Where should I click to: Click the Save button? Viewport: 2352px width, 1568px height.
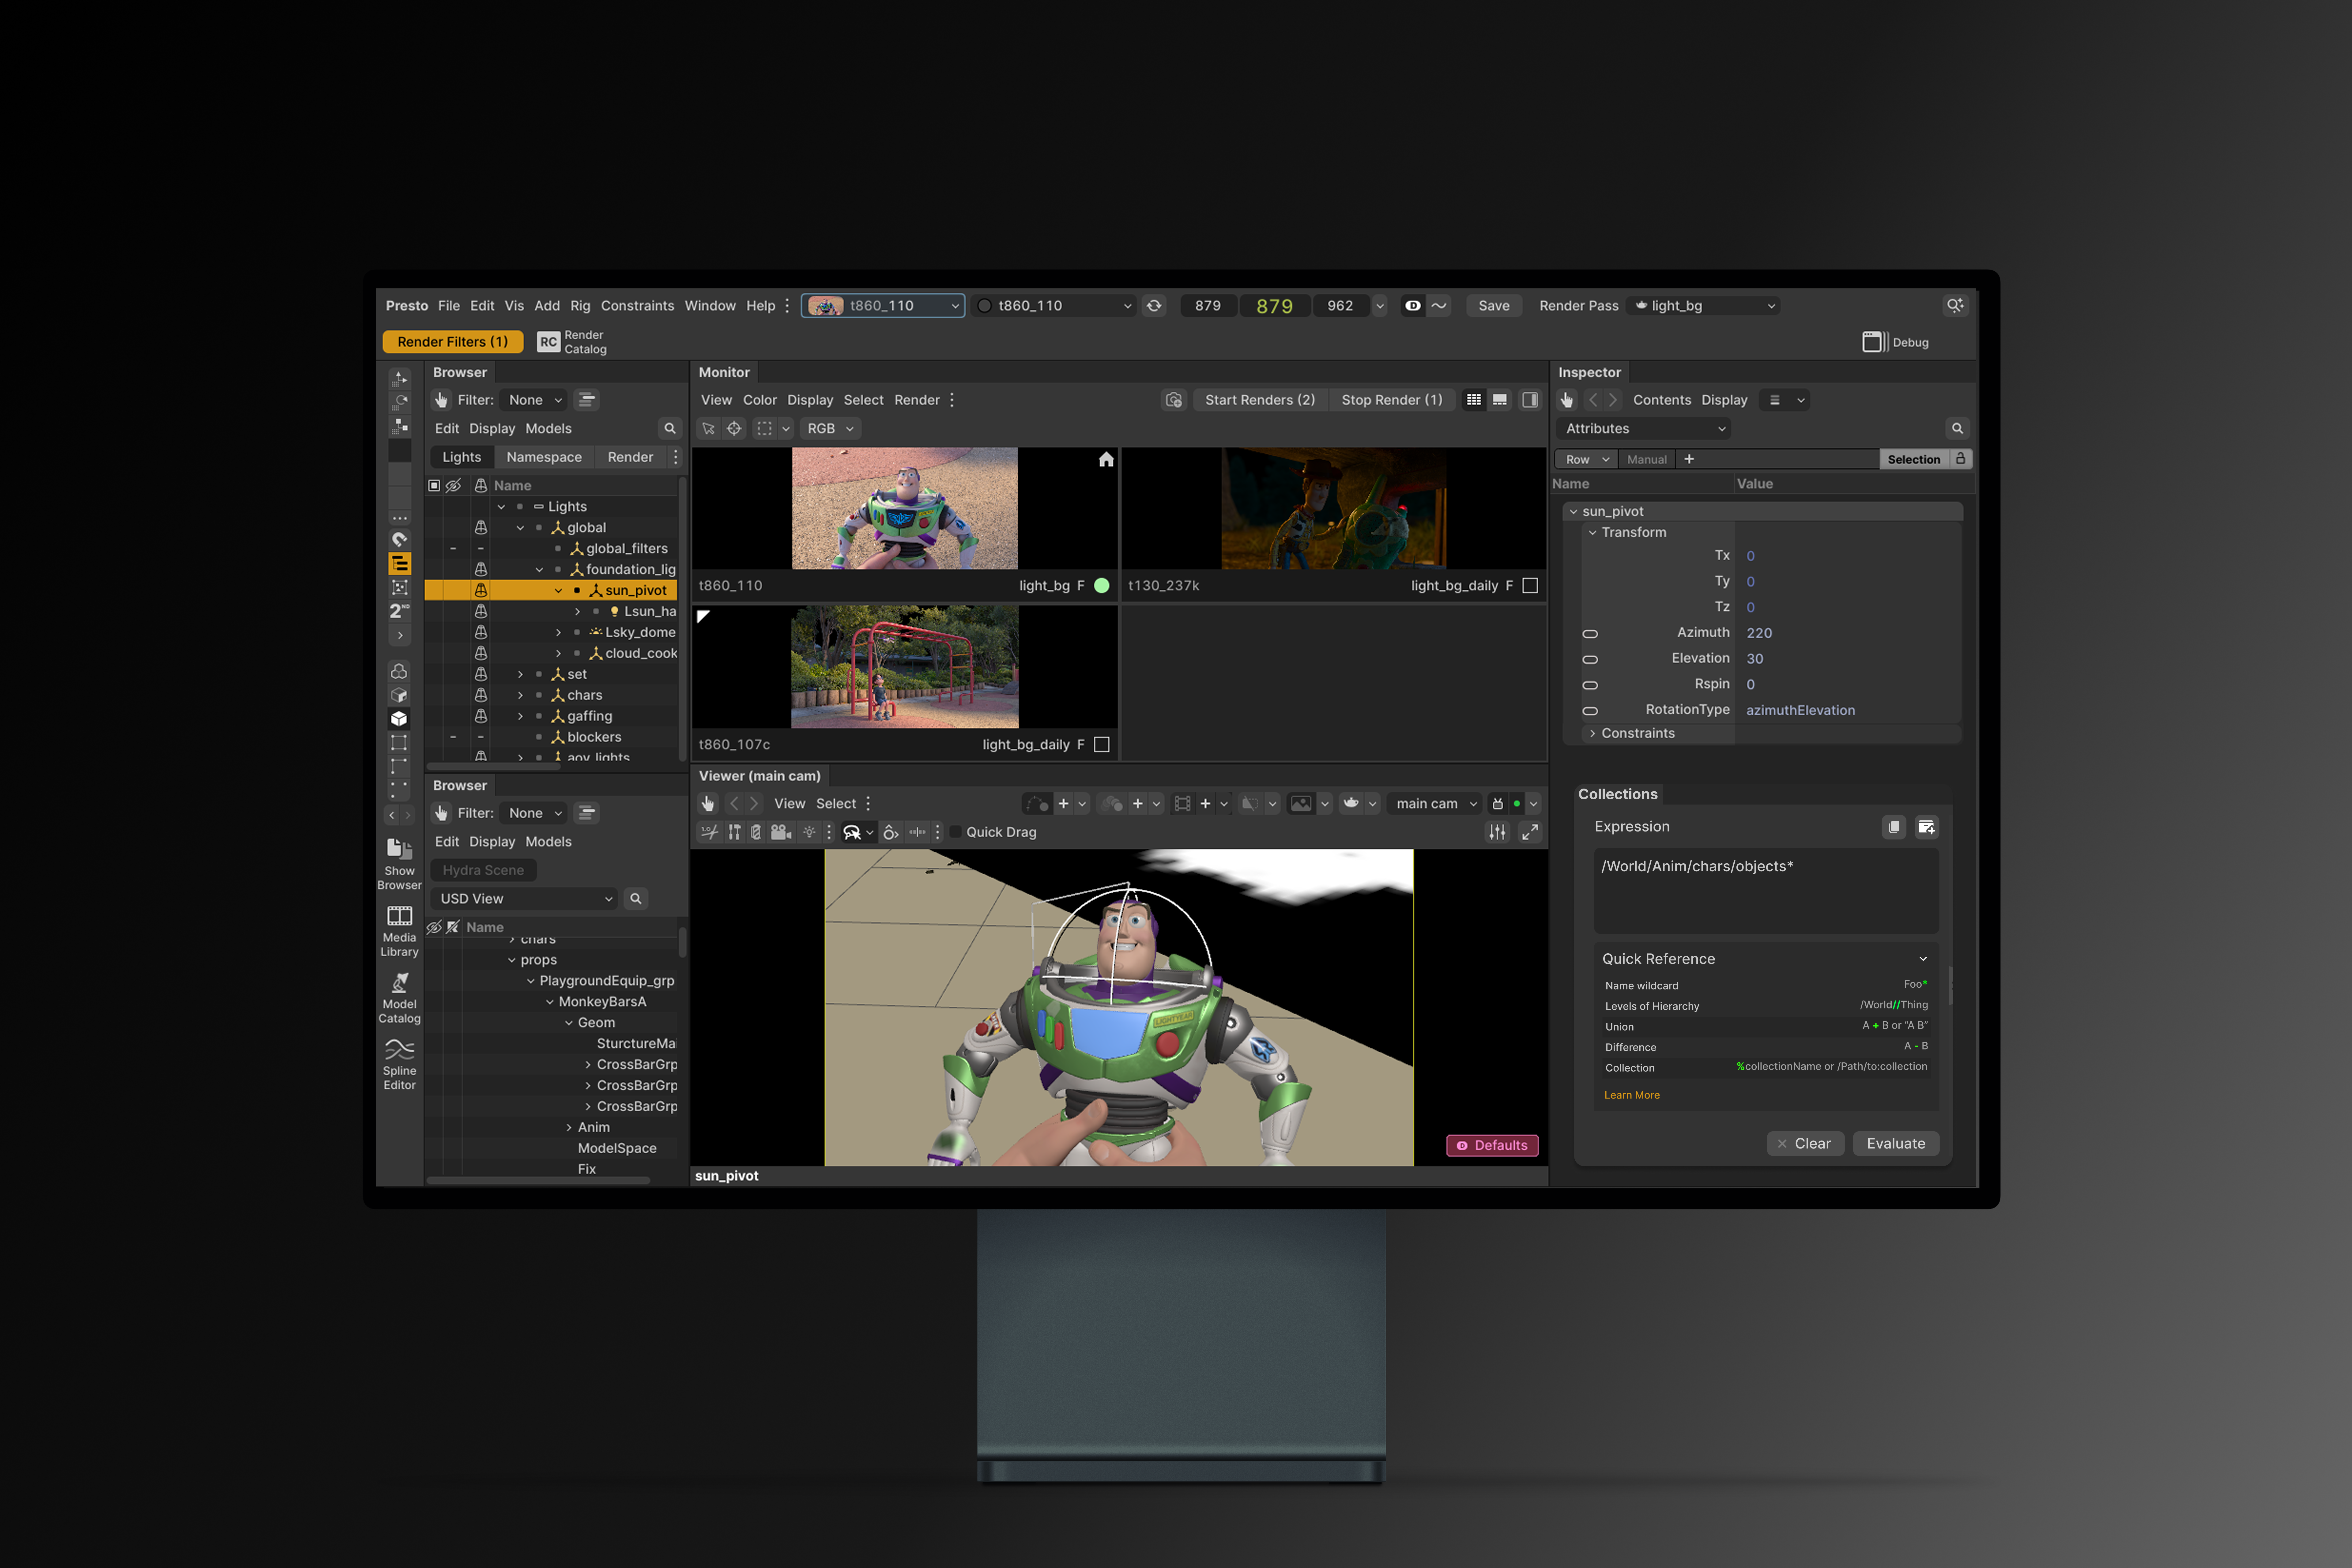click(x=1494, y=306)
